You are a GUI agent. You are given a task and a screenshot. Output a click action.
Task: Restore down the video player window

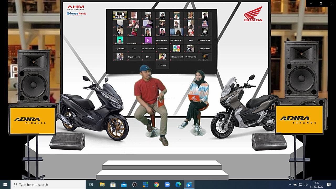click(321, 3)
